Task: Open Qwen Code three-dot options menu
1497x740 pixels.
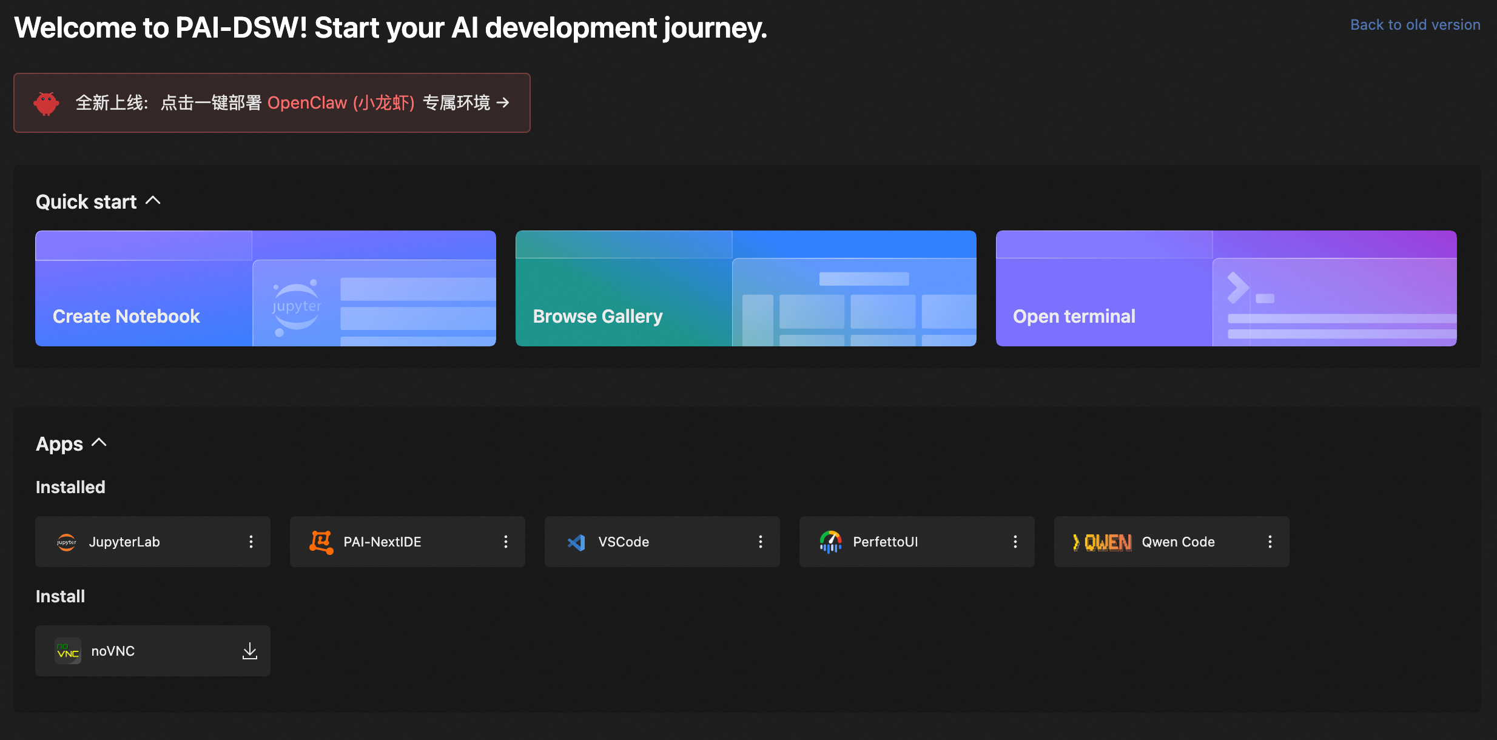Action: coord(1270,542)
